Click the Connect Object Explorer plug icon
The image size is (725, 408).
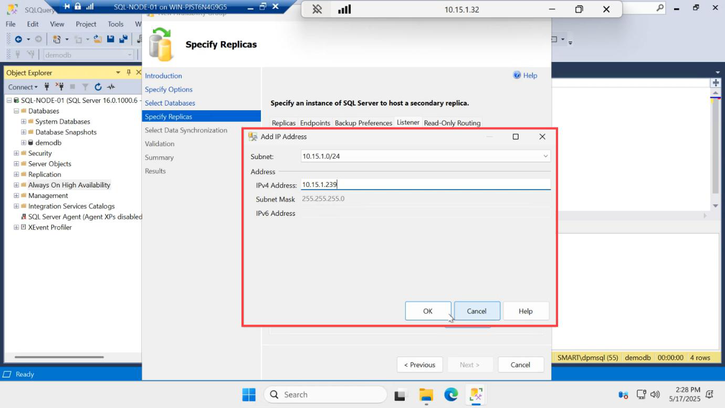[x=47, y=87]
